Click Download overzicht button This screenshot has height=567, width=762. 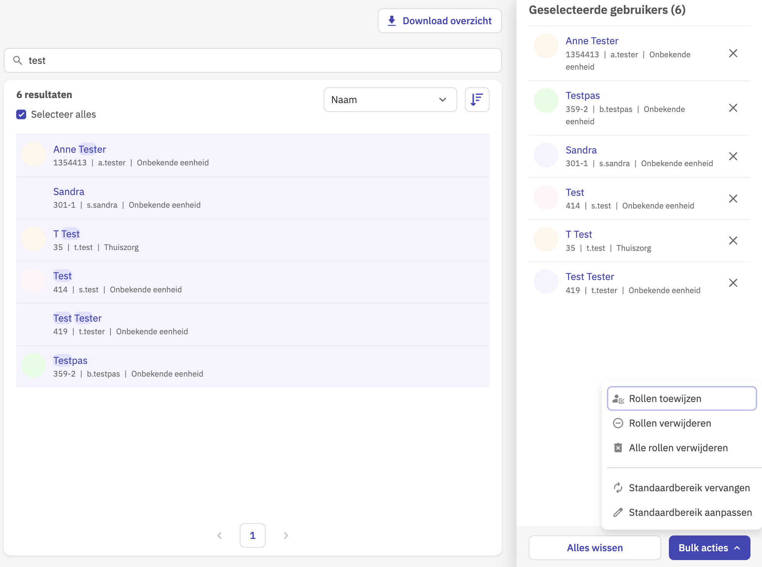(439, 21)
